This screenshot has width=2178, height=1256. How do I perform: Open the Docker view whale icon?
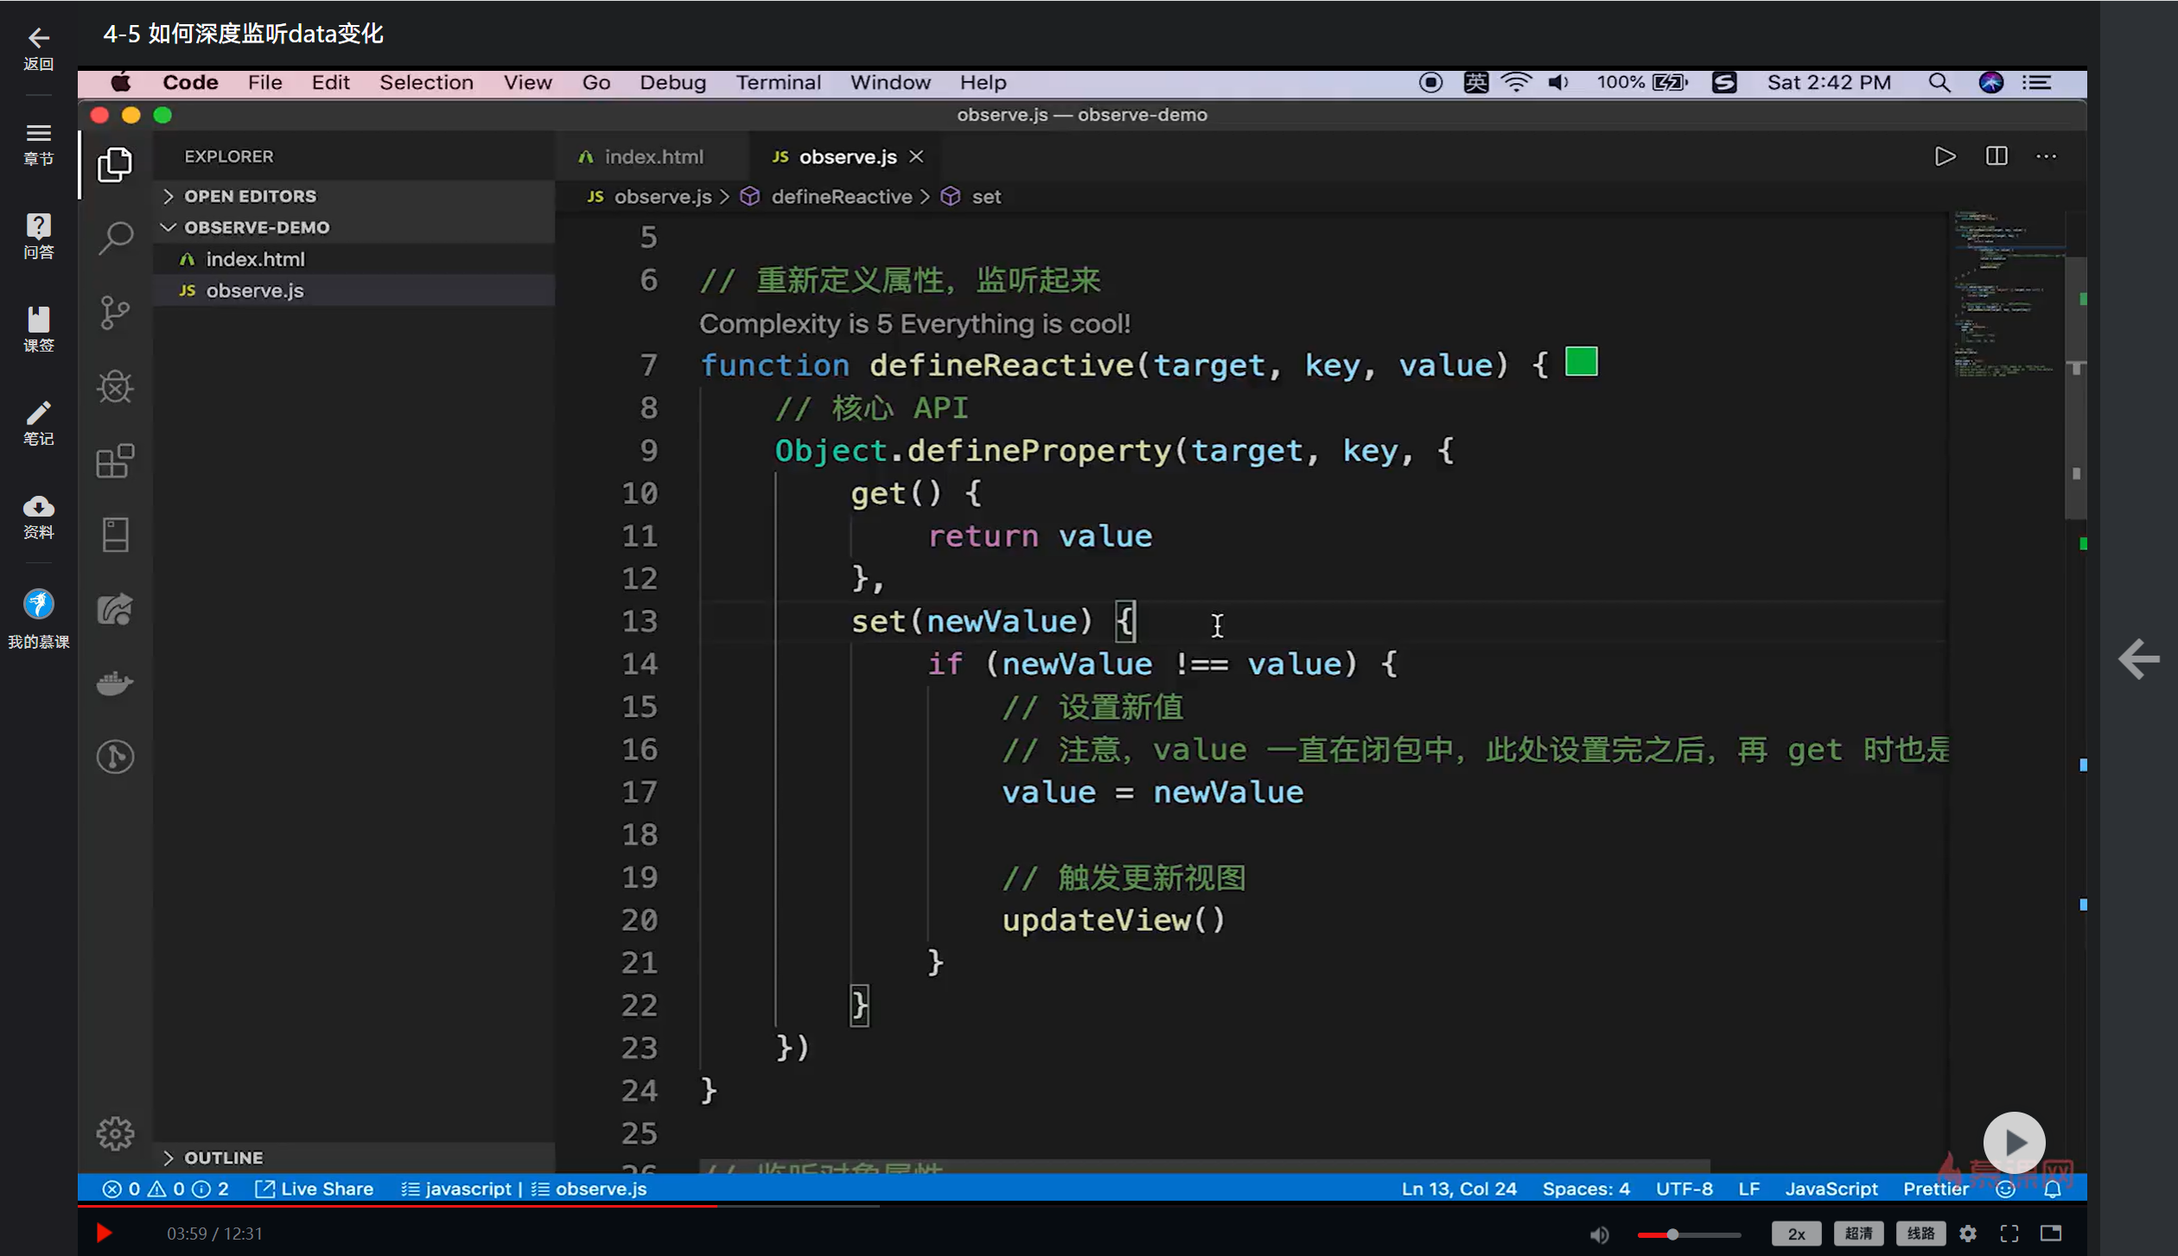click(x=115, y=683)
